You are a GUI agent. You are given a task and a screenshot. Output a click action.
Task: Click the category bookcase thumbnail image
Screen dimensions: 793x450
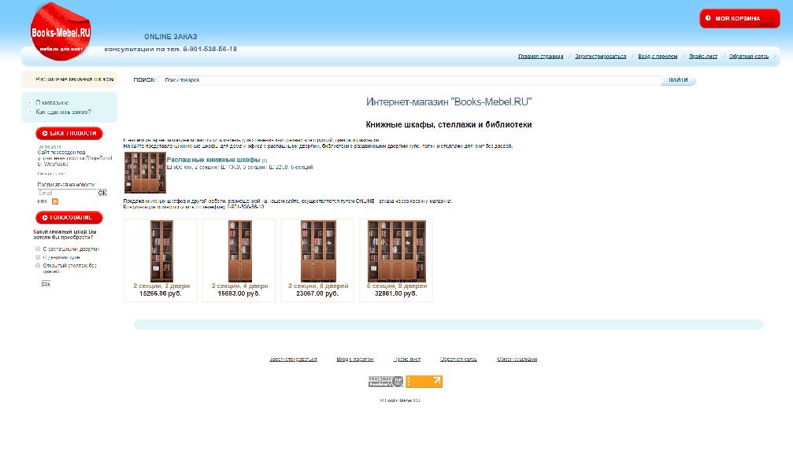145,172
